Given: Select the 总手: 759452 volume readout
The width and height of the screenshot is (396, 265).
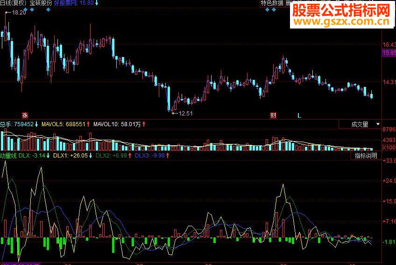Looking at the screenshot, I should (17, 124).
